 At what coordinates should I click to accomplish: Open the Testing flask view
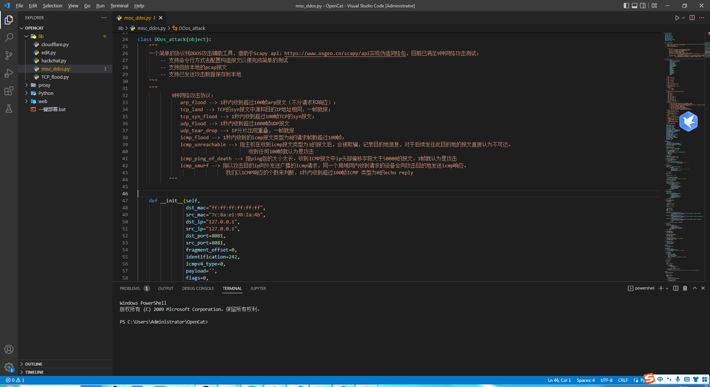pos(9,109)
